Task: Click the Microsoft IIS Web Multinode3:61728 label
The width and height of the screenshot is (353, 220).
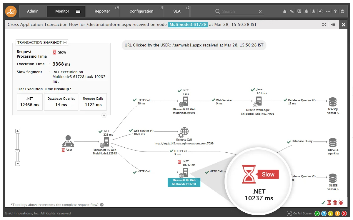Action: tap(184, 182)
